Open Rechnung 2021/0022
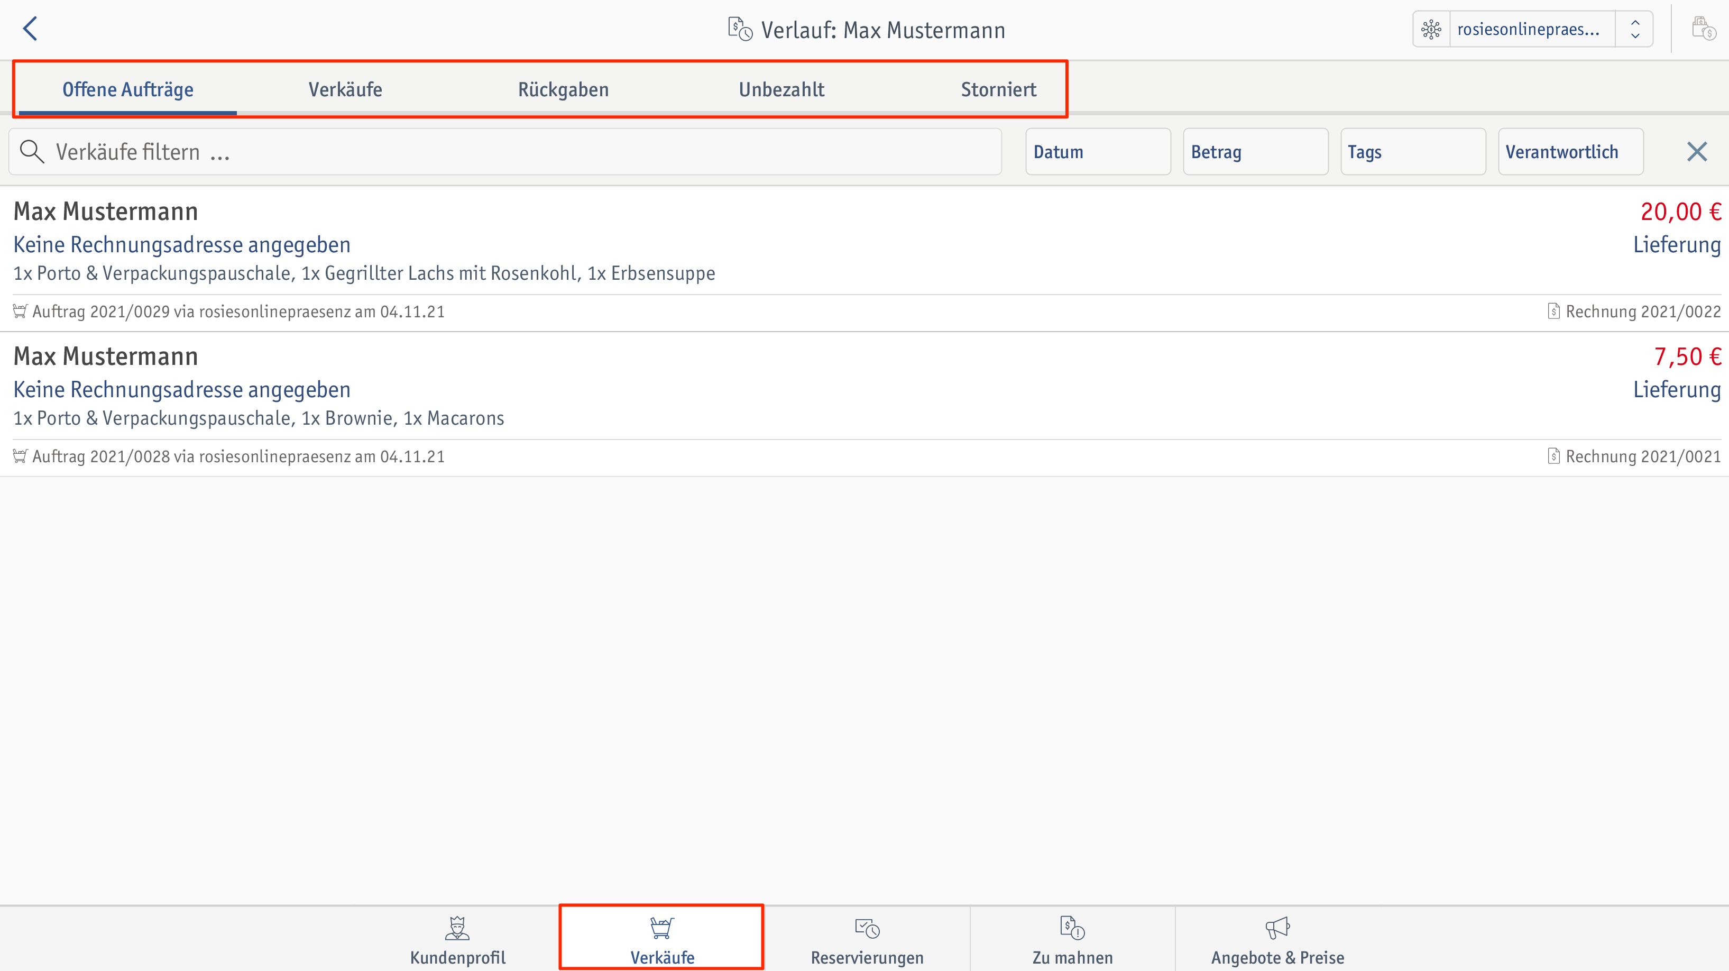 click(x=1643, y=312)
